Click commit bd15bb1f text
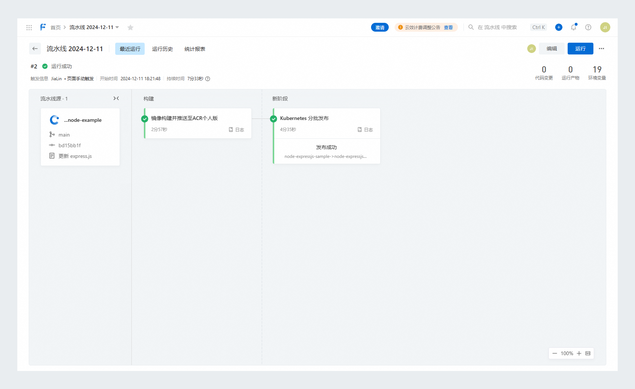Viewport: 635px width, 389px height. click(x=70, y=145)
